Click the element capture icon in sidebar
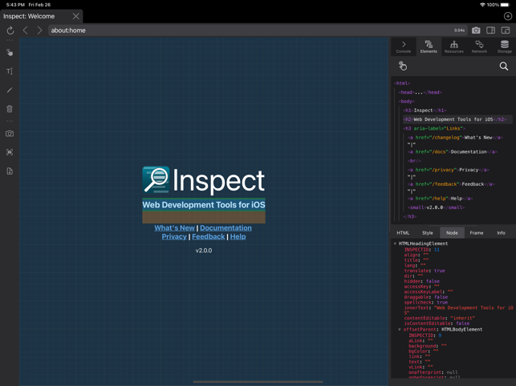The image size is (516, 386). (10, 152)
